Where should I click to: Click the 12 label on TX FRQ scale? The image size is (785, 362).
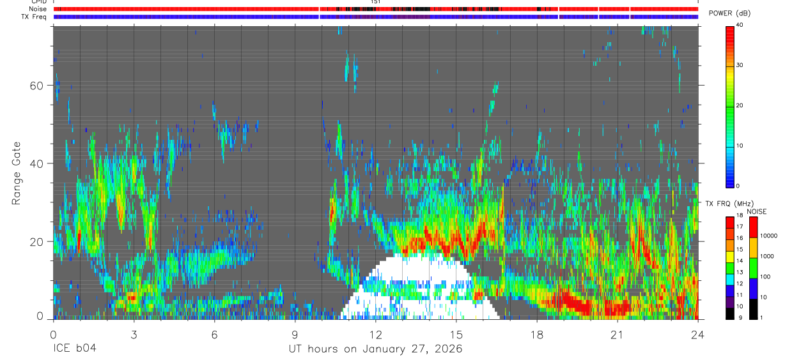point(740,284)
